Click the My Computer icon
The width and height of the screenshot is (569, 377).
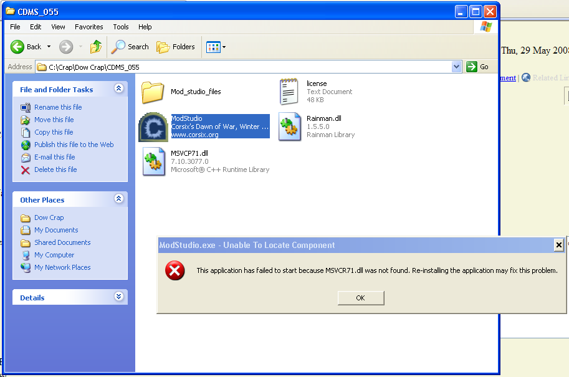click(x=26, y=255)
